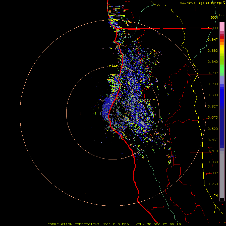Click the 1.000 legend value
The width and height of the screenshot is (226, 226).
point(213,28)
